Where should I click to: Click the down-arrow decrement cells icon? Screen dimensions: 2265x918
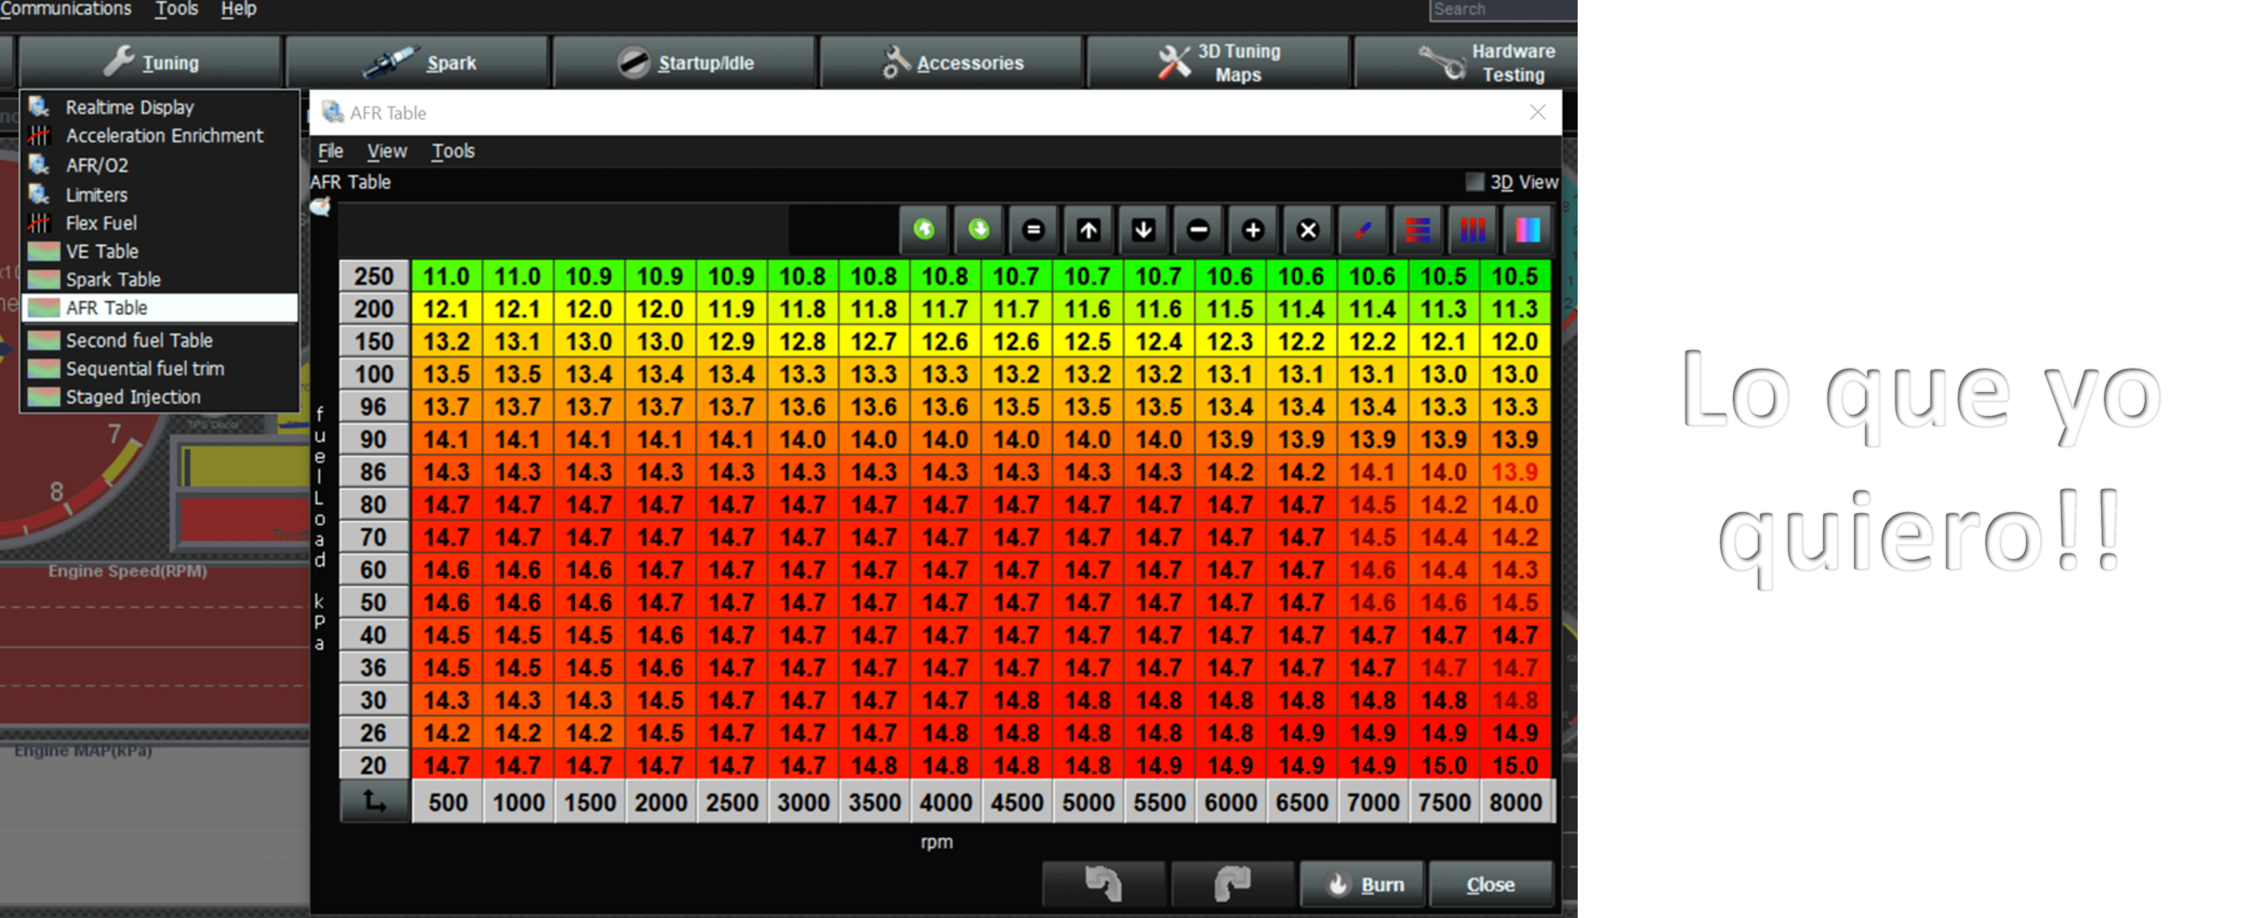coord(1143,230)
